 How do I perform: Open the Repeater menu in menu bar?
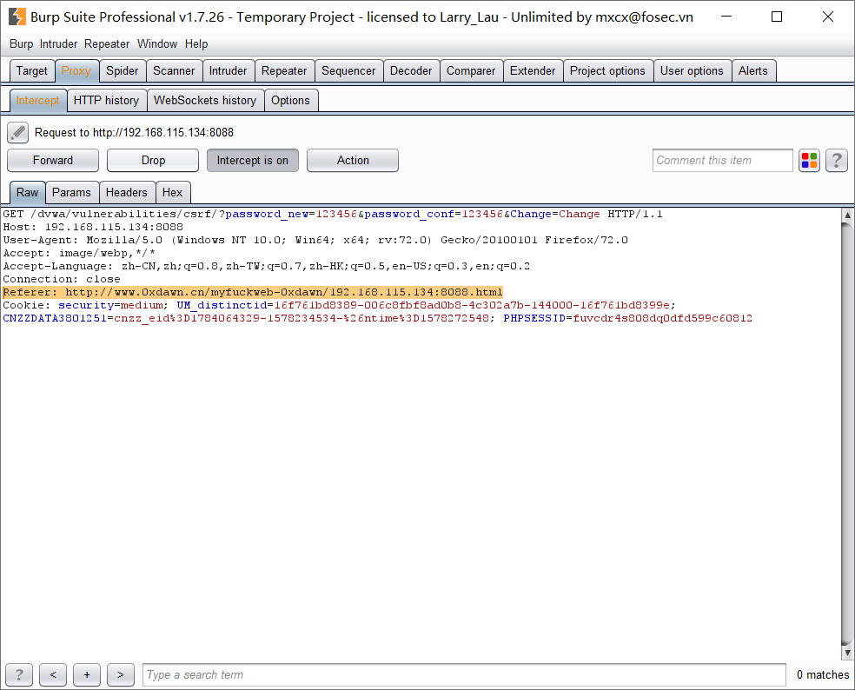tap(107, 44)
